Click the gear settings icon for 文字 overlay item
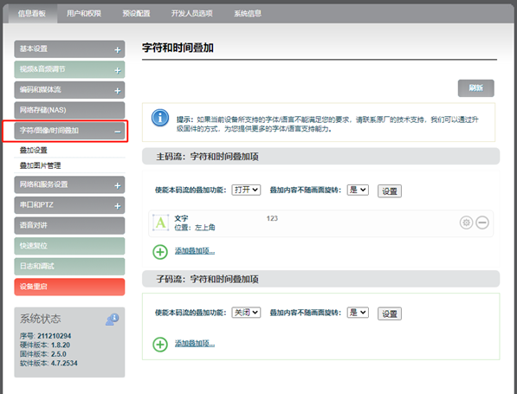The width and height of the screenshot is (517, 394). point(466,223)
